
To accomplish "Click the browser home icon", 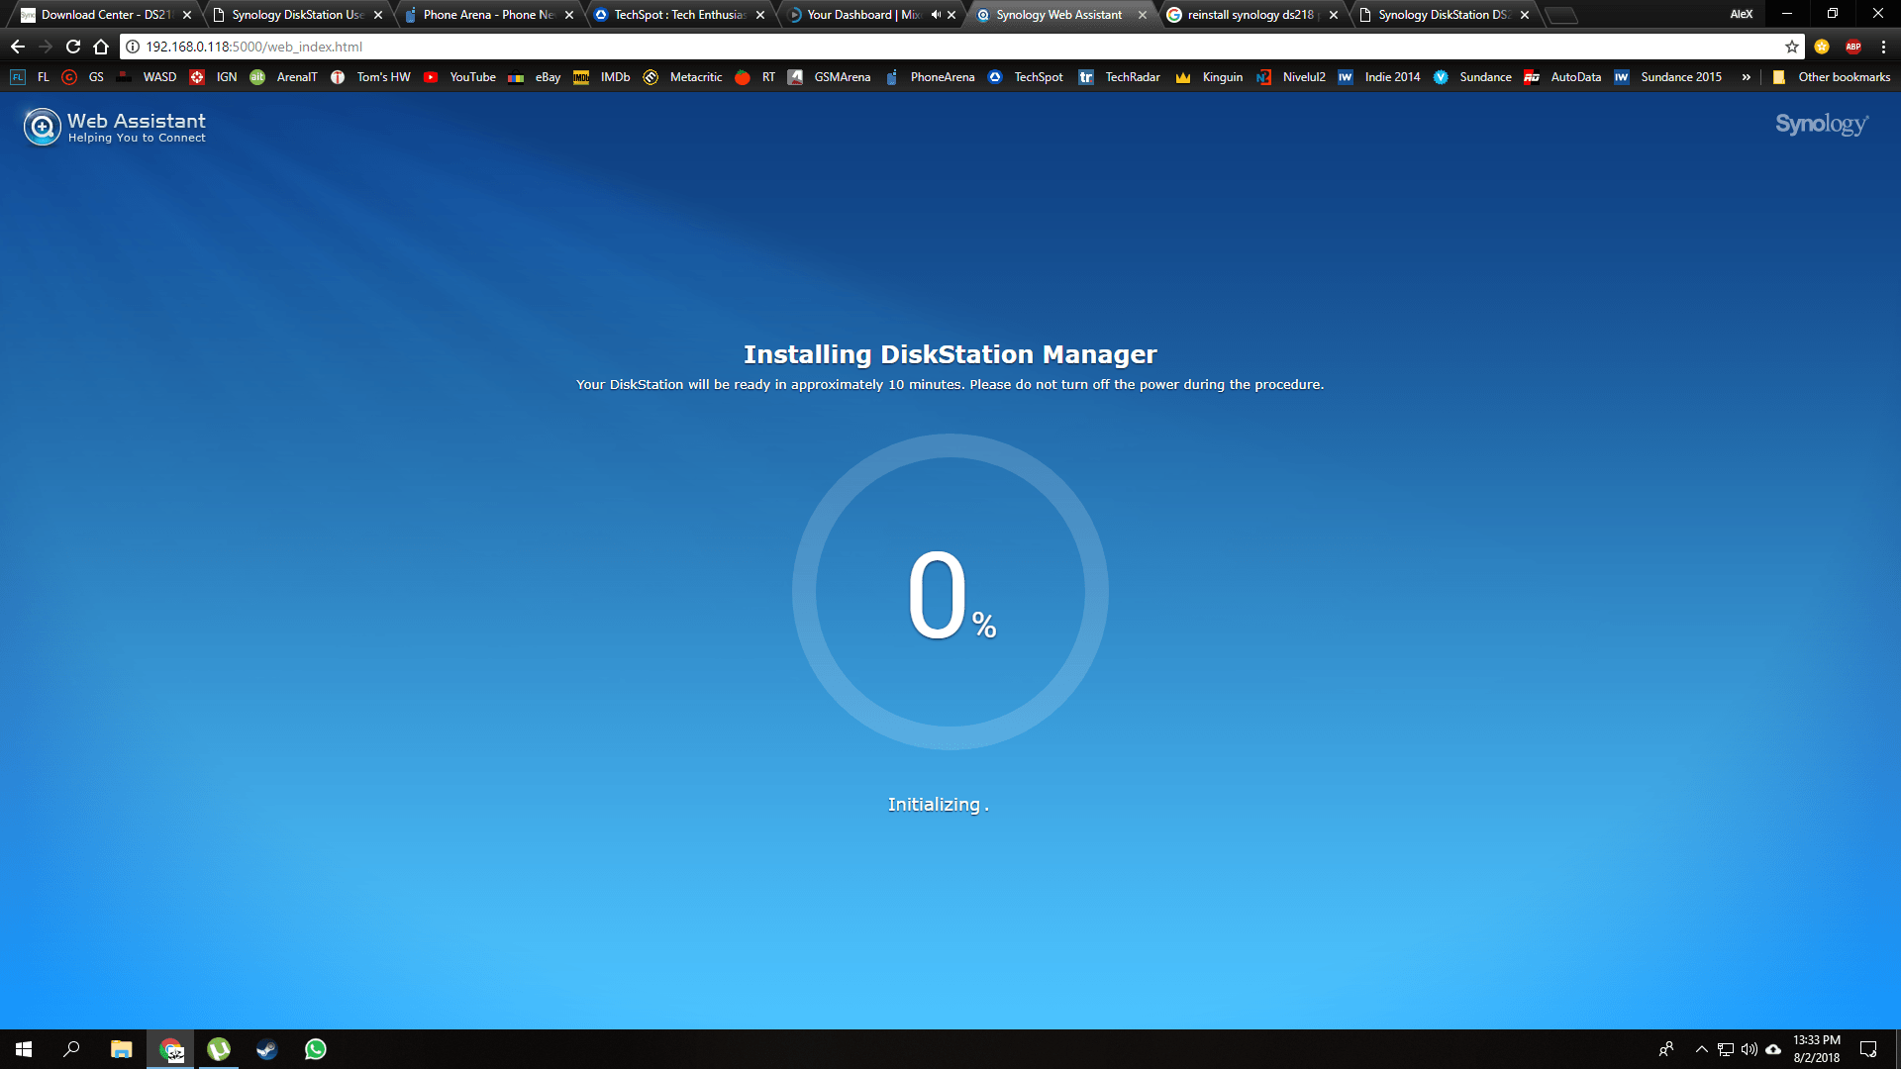I will tap(101, 47).
